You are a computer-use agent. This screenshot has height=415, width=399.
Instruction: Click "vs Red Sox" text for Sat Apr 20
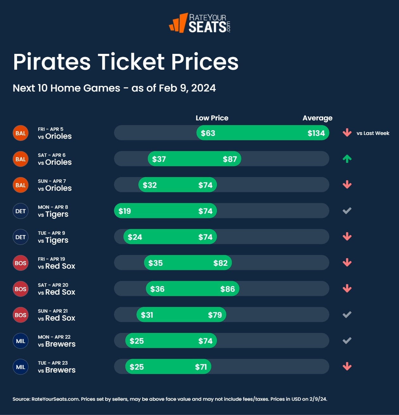pos(56,292)
